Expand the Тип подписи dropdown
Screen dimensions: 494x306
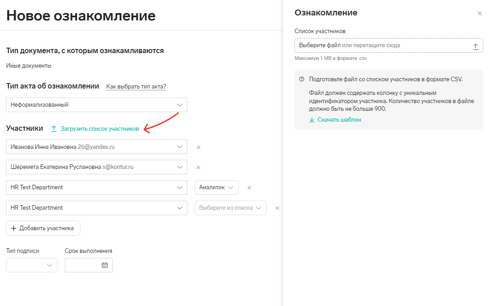pos(31,265)
